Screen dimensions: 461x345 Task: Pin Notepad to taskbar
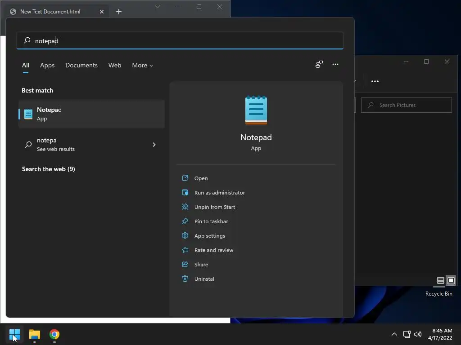coord(211,221)
